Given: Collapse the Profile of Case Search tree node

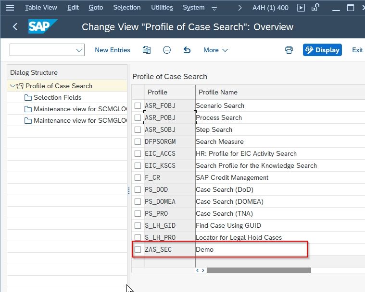Looking at the screenshot, I should [x=13, y=86].
